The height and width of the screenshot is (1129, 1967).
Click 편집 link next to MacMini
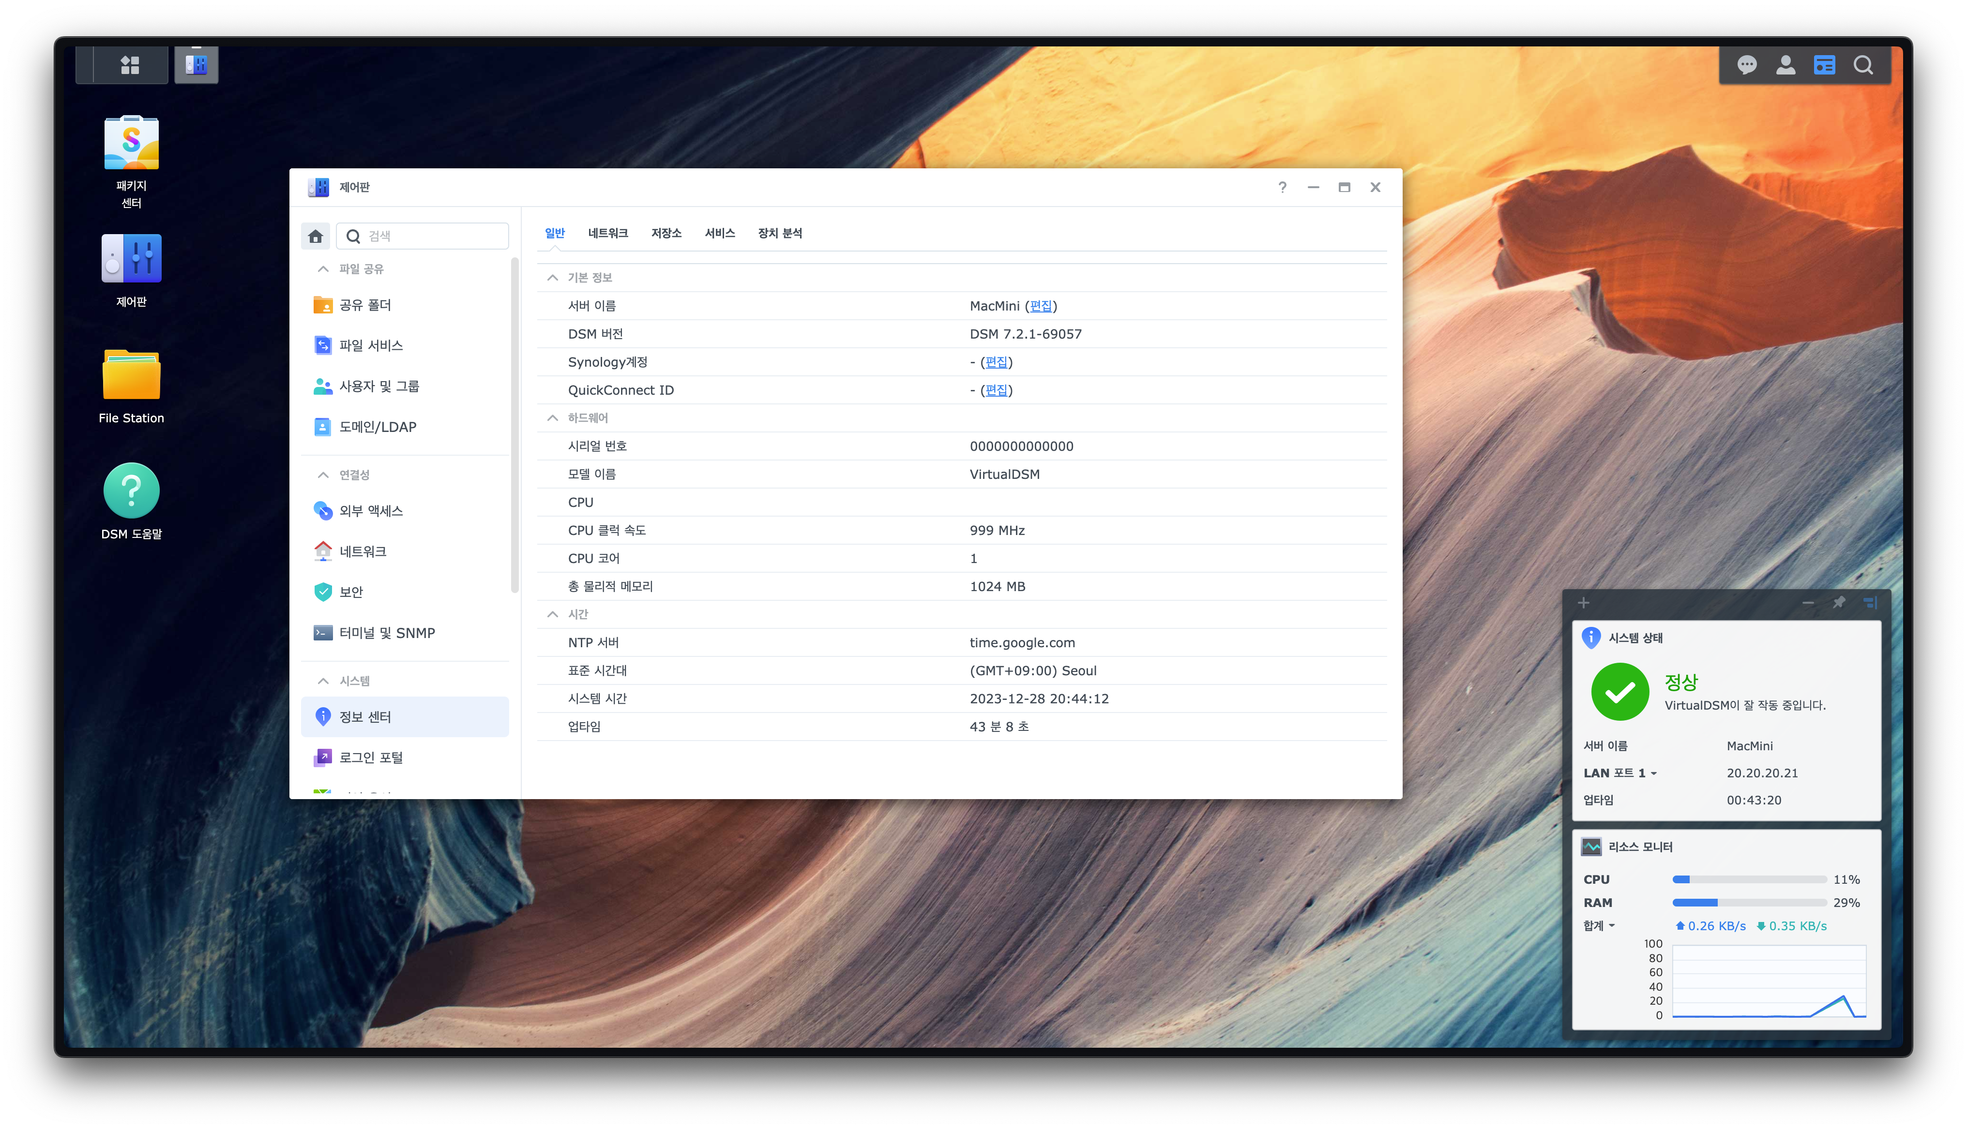tap(1041, 306)
